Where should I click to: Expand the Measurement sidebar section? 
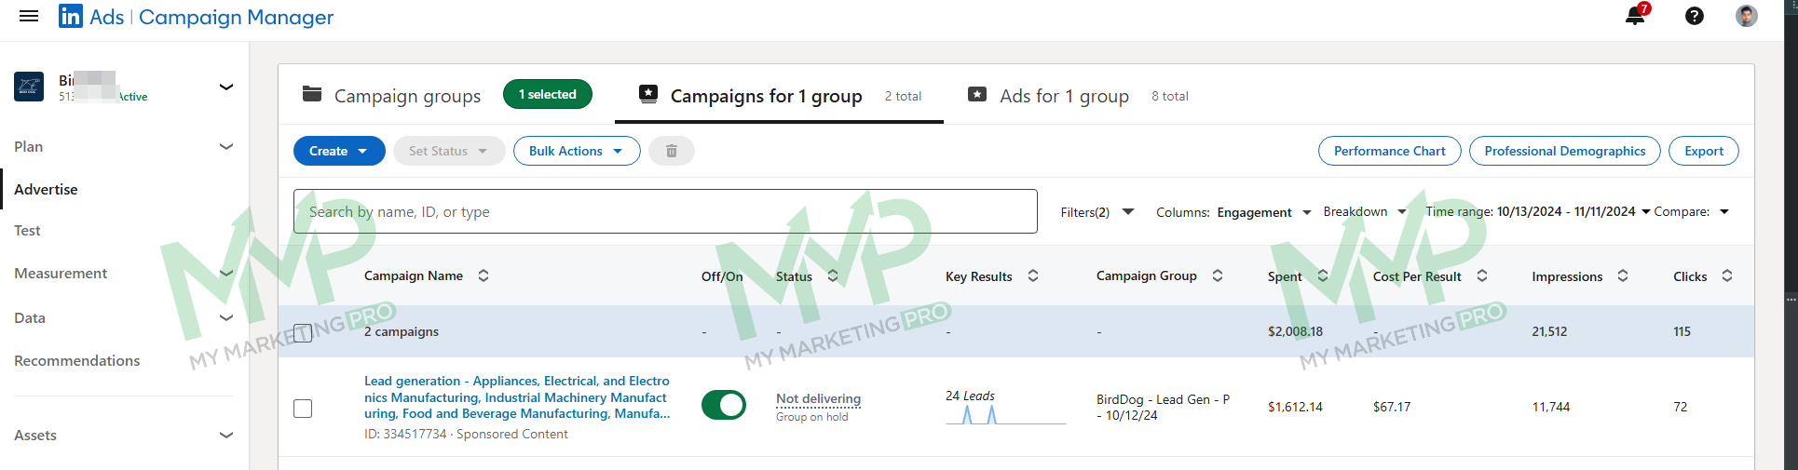click(x=225, y=273)
